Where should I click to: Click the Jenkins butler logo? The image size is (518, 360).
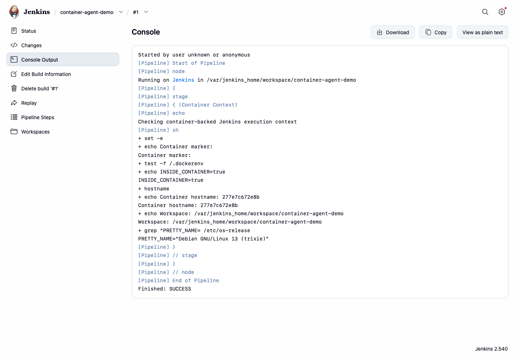click(14, 12)
